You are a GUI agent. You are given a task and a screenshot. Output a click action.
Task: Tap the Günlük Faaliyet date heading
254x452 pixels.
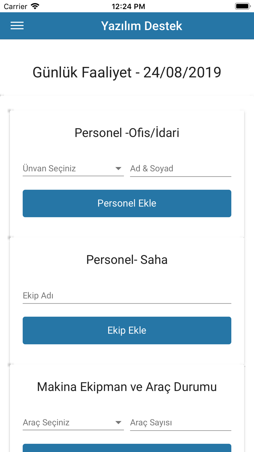tap(127, 72)
